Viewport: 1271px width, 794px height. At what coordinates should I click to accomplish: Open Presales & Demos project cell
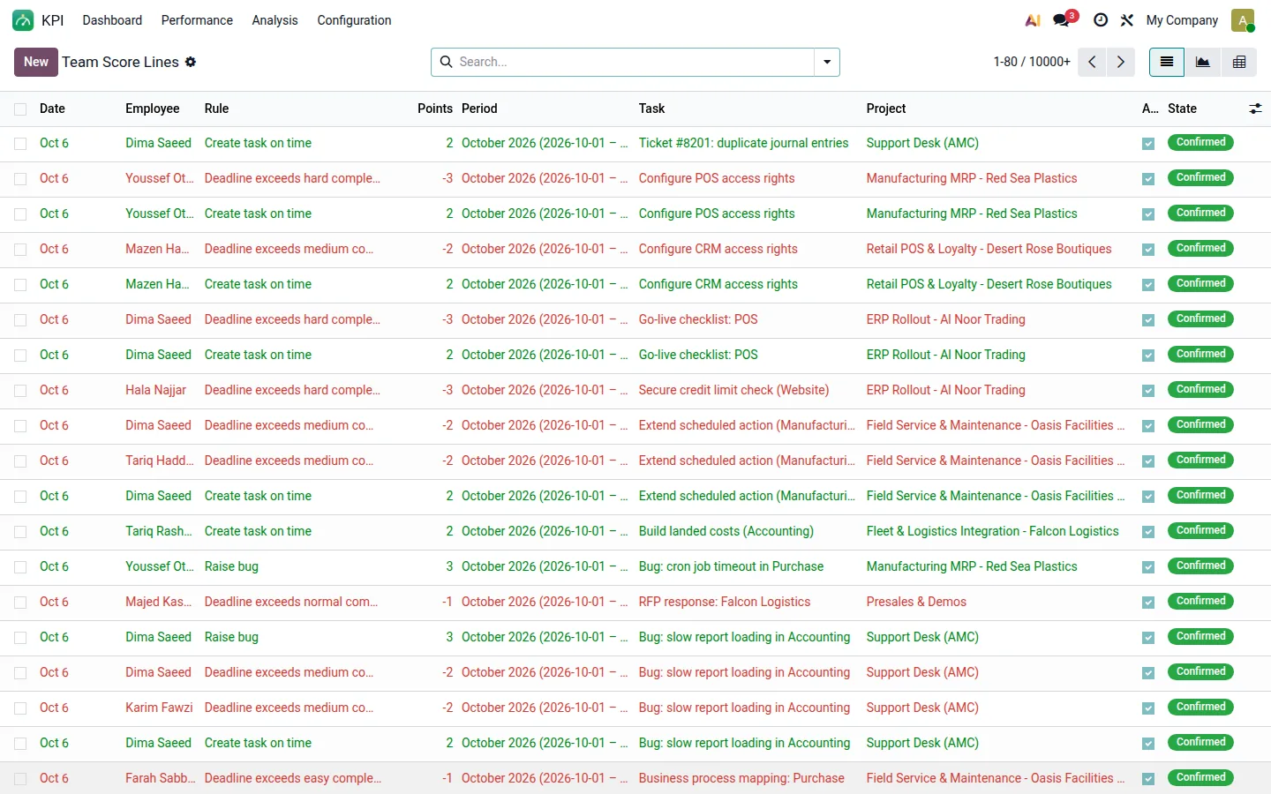point(916,602)
